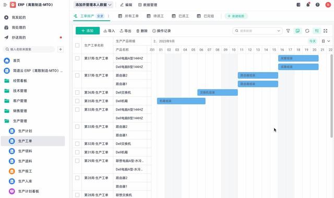Screen dimensions: 334x198
Task: Select the 生产工单 form in sidebar
Action: [x=33, y=141]
